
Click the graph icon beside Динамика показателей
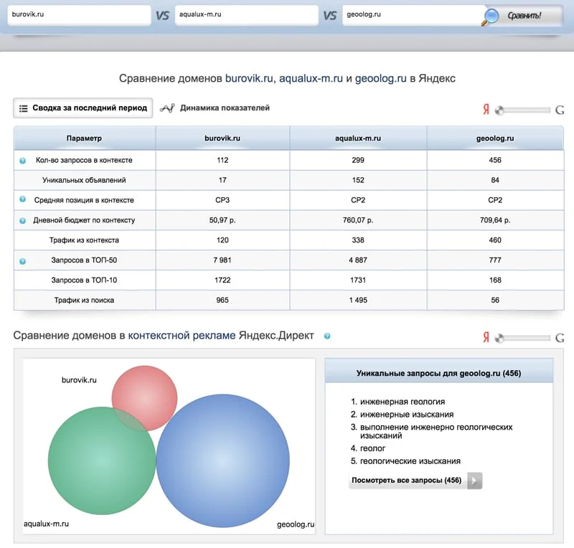coord(167,108)
